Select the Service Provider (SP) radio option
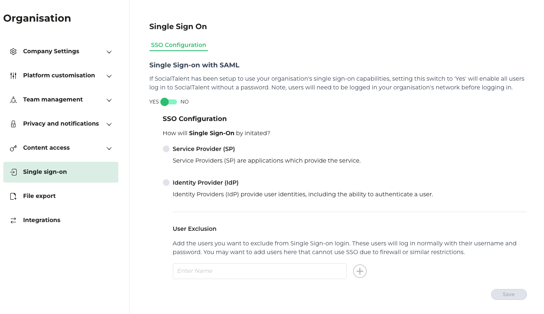 click(x=166, y=149)
